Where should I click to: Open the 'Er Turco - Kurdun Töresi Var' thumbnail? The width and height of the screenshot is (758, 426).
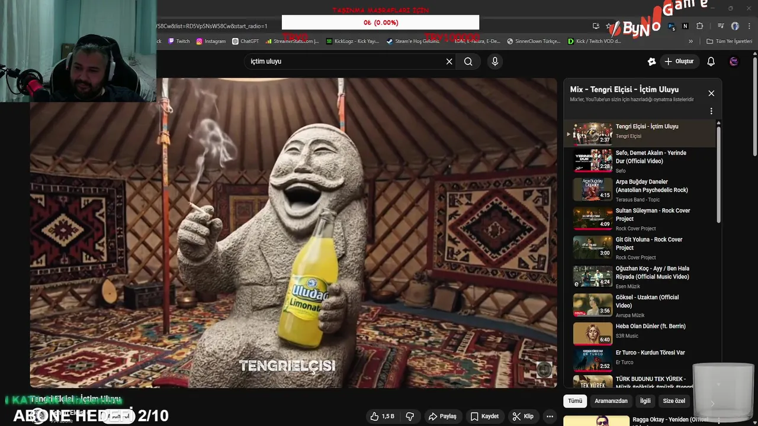coord(593,360)
